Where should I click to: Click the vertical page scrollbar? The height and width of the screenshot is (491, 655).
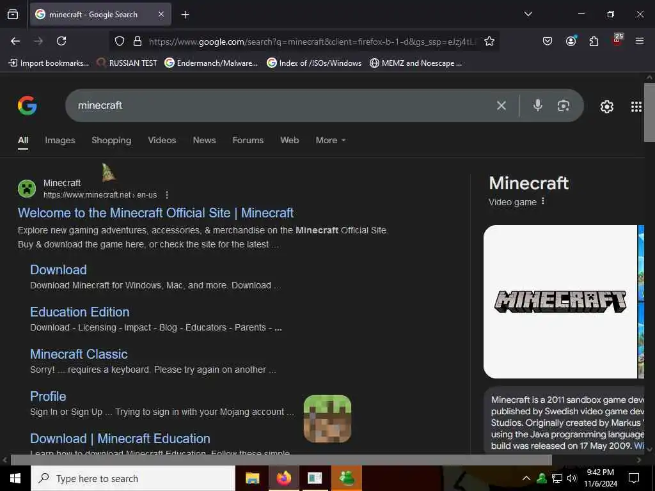point(649,113)
